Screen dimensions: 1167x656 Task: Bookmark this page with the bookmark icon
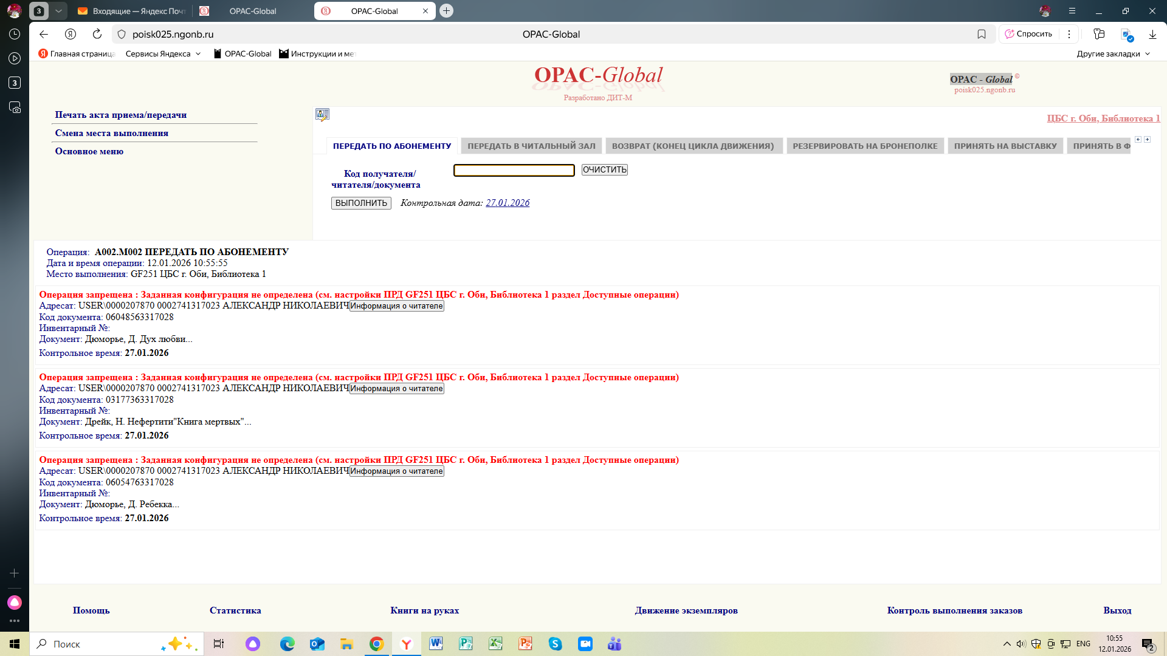981,34
